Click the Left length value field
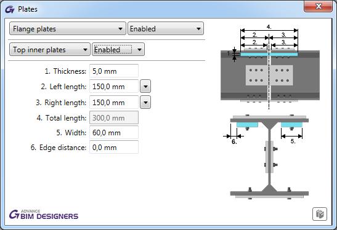Viewport: 337px width, 230px height. point(114,87)
